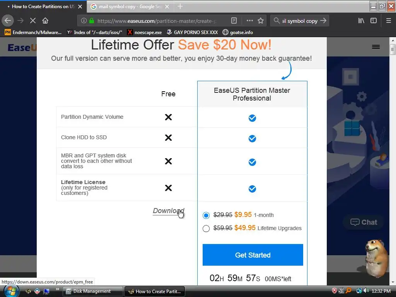Open Endermanch/Malware bookmark

click(x=33, y=32)
